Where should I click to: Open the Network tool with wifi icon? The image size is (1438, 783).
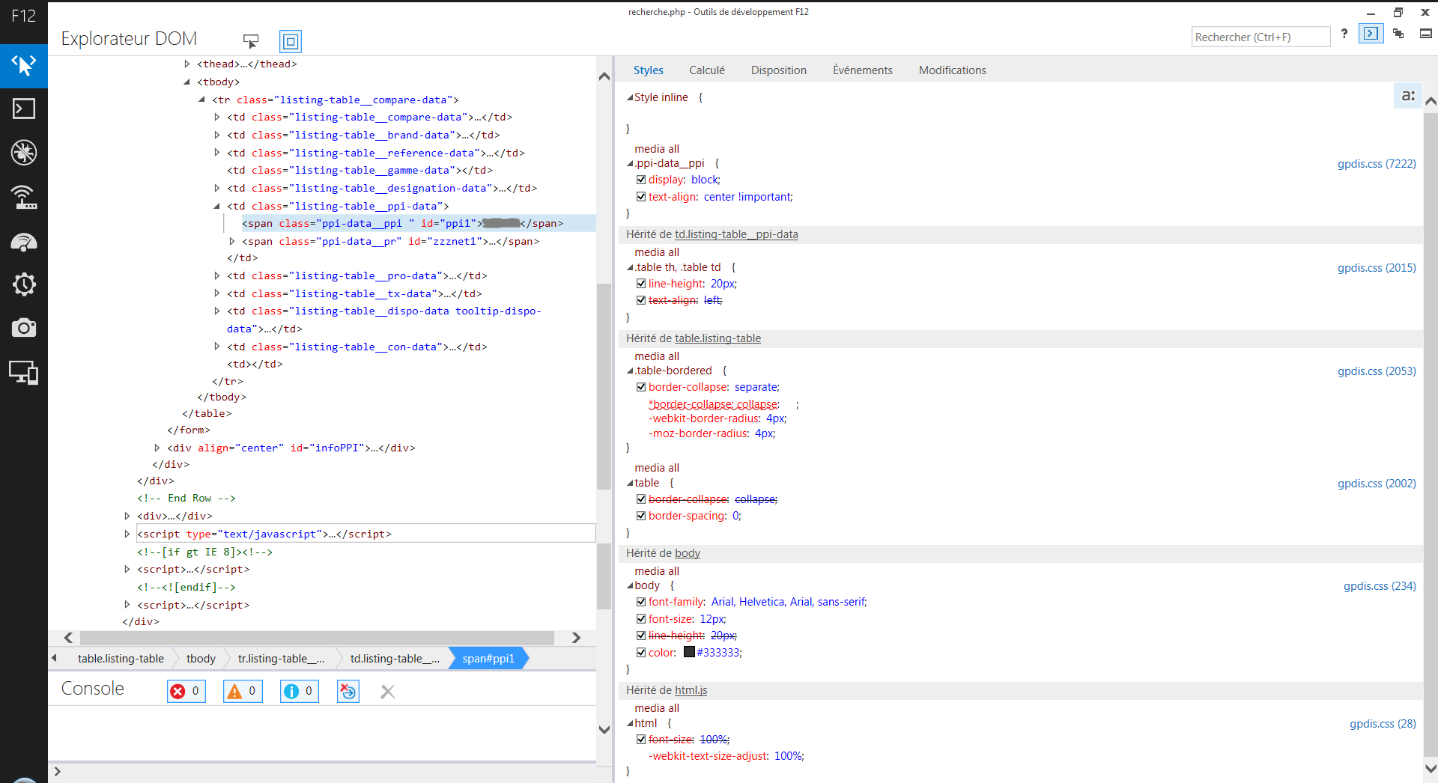(x=24, y=197)
